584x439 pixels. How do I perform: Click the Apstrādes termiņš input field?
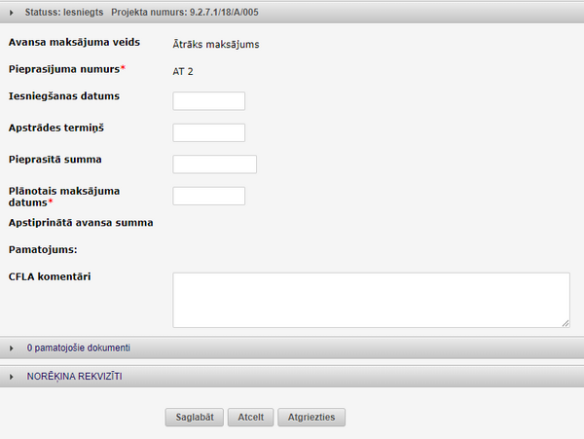[x=208, y=132]
